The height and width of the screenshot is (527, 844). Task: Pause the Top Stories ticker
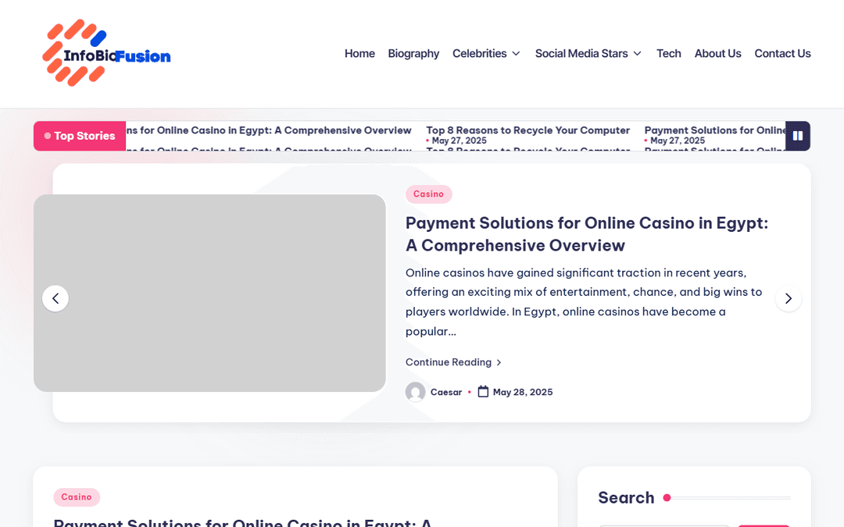(x=798, y=136)
